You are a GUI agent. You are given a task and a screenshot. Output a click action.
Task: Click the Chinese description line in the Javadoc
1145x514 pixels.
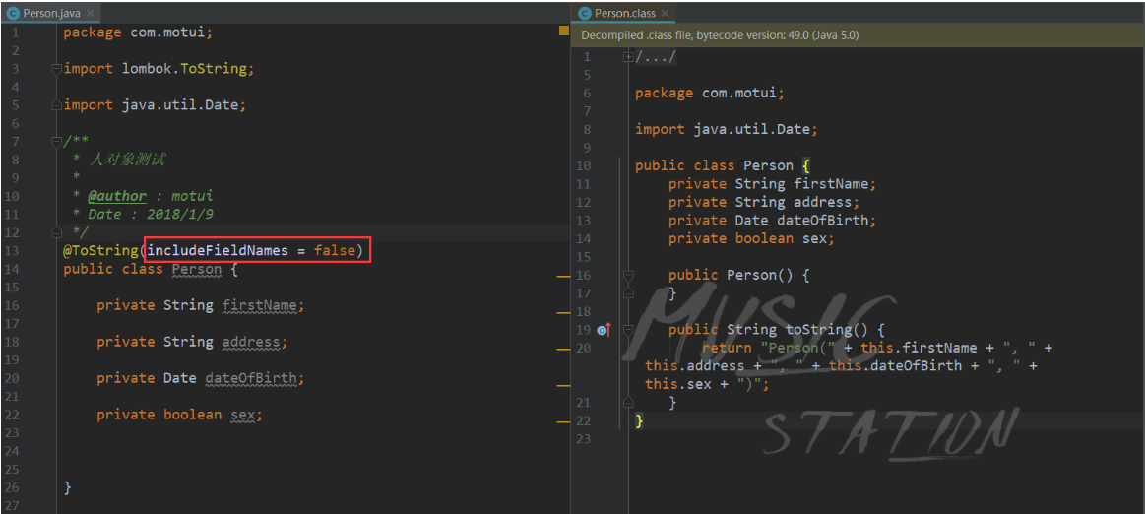128,160
